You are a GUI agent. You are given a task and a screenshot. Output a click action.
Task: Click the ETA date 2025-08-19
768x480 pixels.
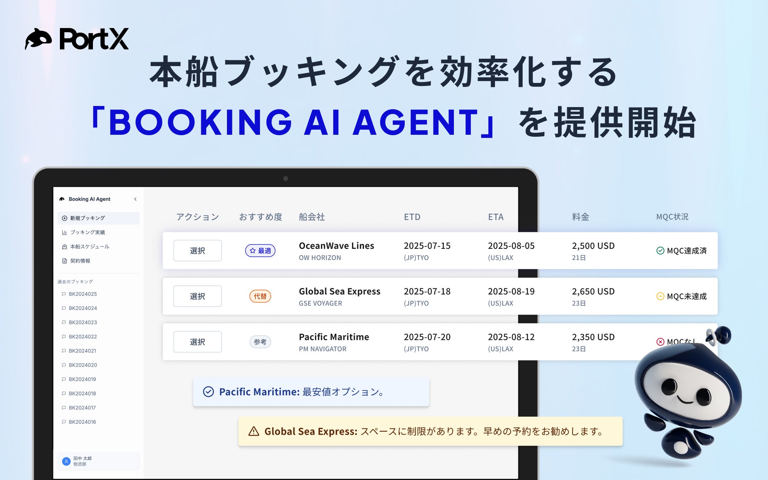511,291
